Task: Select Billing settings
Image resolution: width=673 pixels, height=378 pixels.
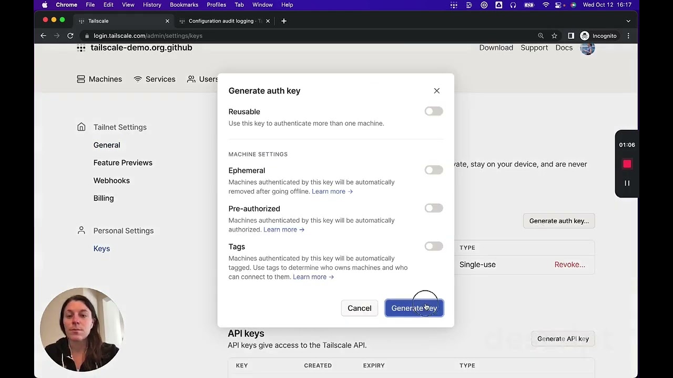Action: click(x=104, y=198)
